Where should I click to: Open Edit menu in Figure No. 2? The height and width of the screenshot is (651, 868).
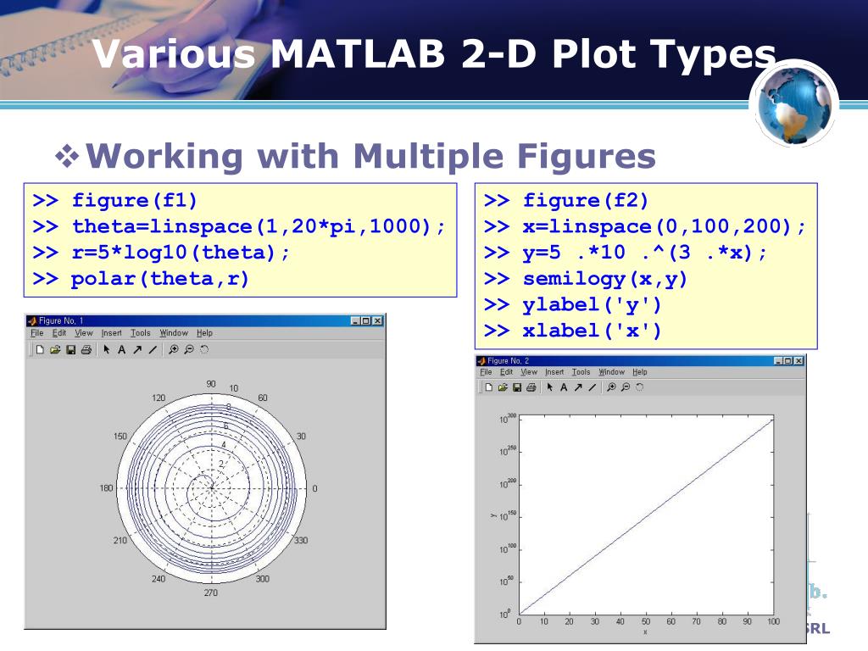click(507, 372)
